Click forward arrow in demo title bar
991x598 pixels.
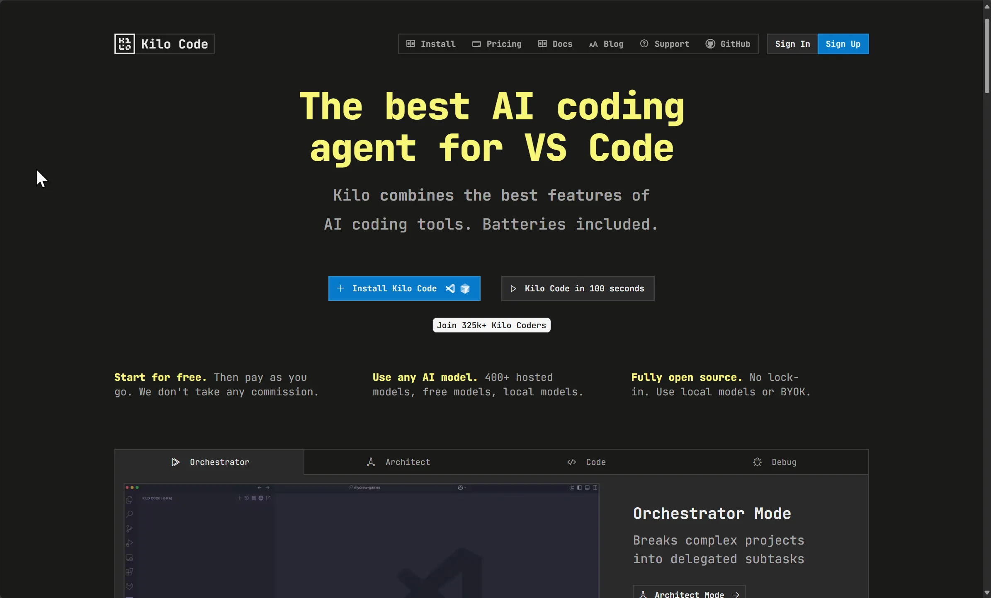(x=267, y=488)
